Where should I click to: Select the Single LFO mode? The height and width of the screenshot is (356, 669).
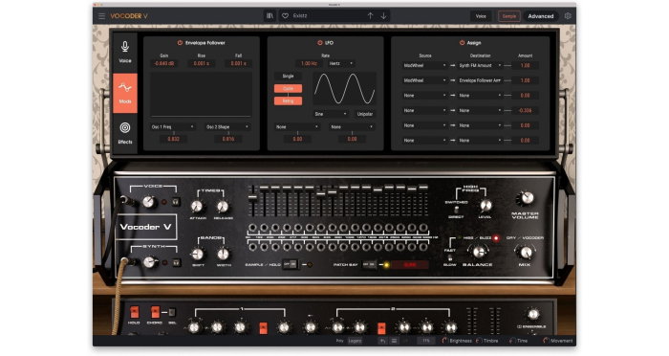288,76
